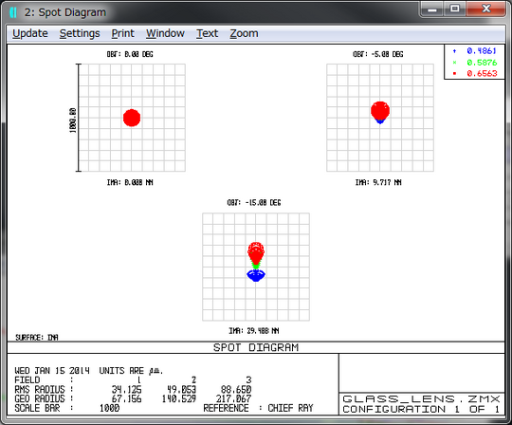Open the Zoom menu
Screen dimensions: 512x425
coord(244,33)
